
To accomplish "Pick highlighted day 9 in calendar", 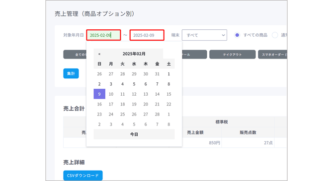I will 99,94.
